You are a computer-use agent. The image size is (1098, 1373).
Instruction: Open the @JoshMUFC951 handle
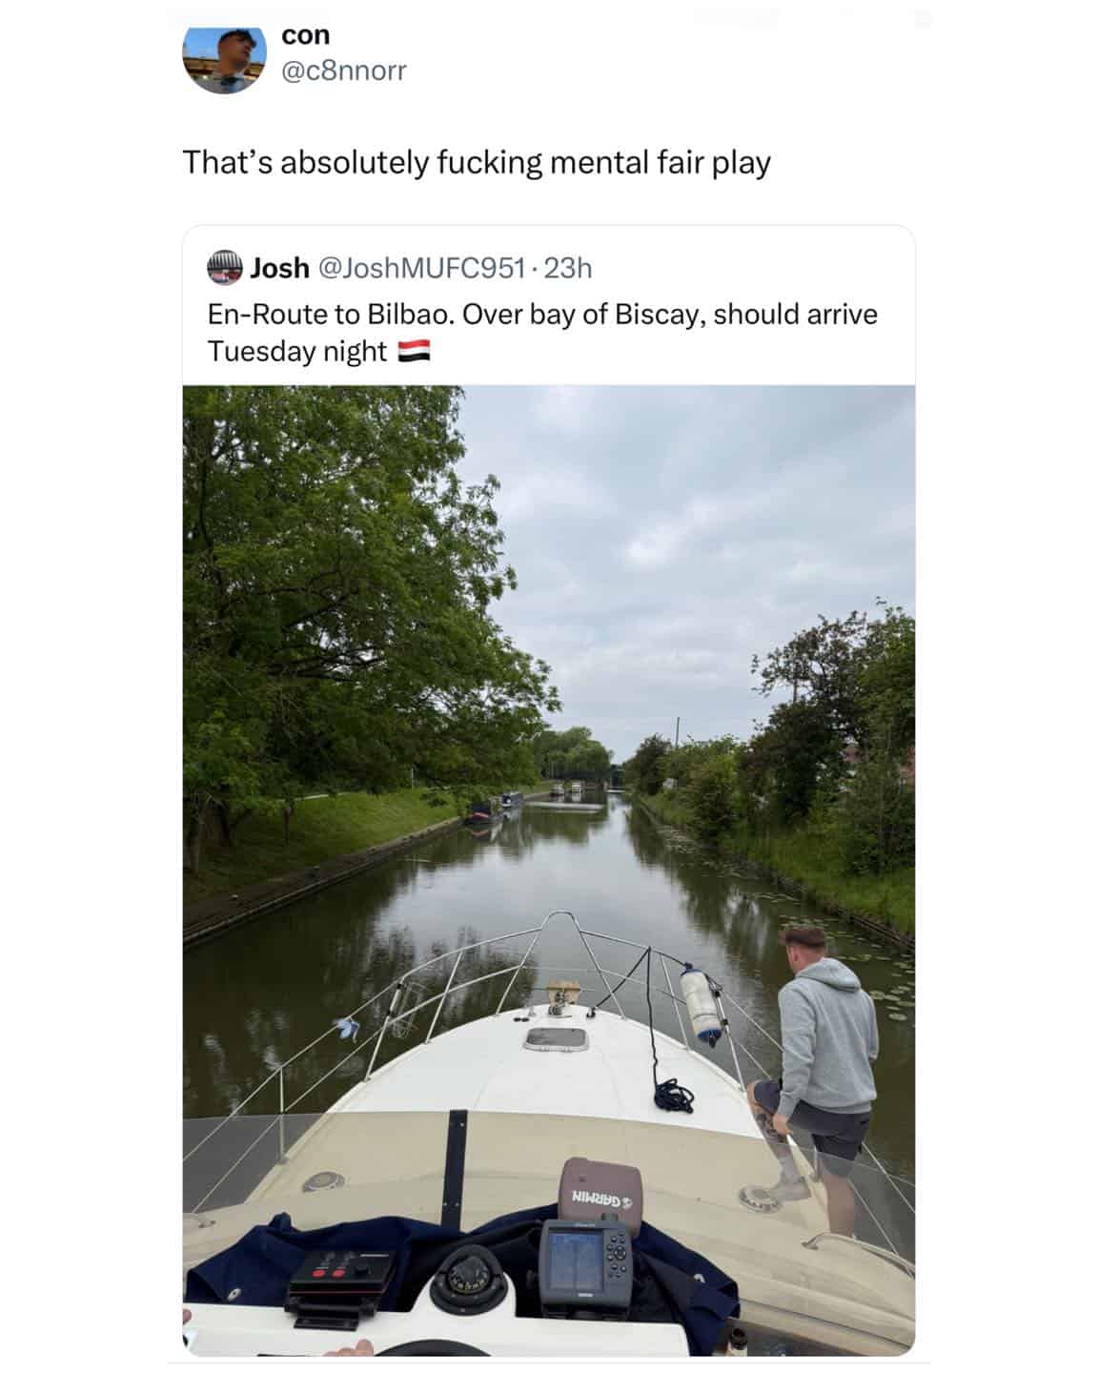point(420,268)
